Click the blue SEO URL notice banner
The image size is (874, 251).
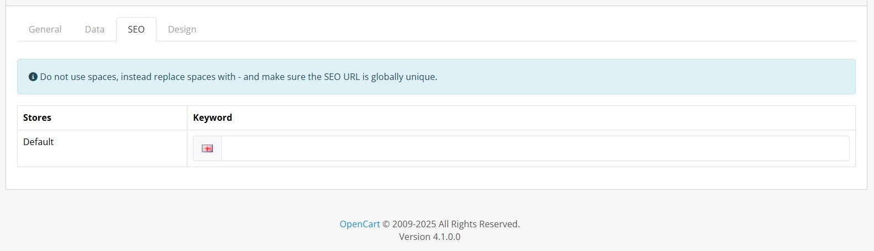(x=436, y=77)
